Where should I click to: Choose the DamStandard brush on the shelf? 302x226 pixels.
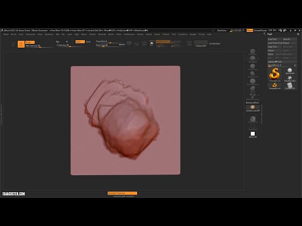click(x=252, y=82)
